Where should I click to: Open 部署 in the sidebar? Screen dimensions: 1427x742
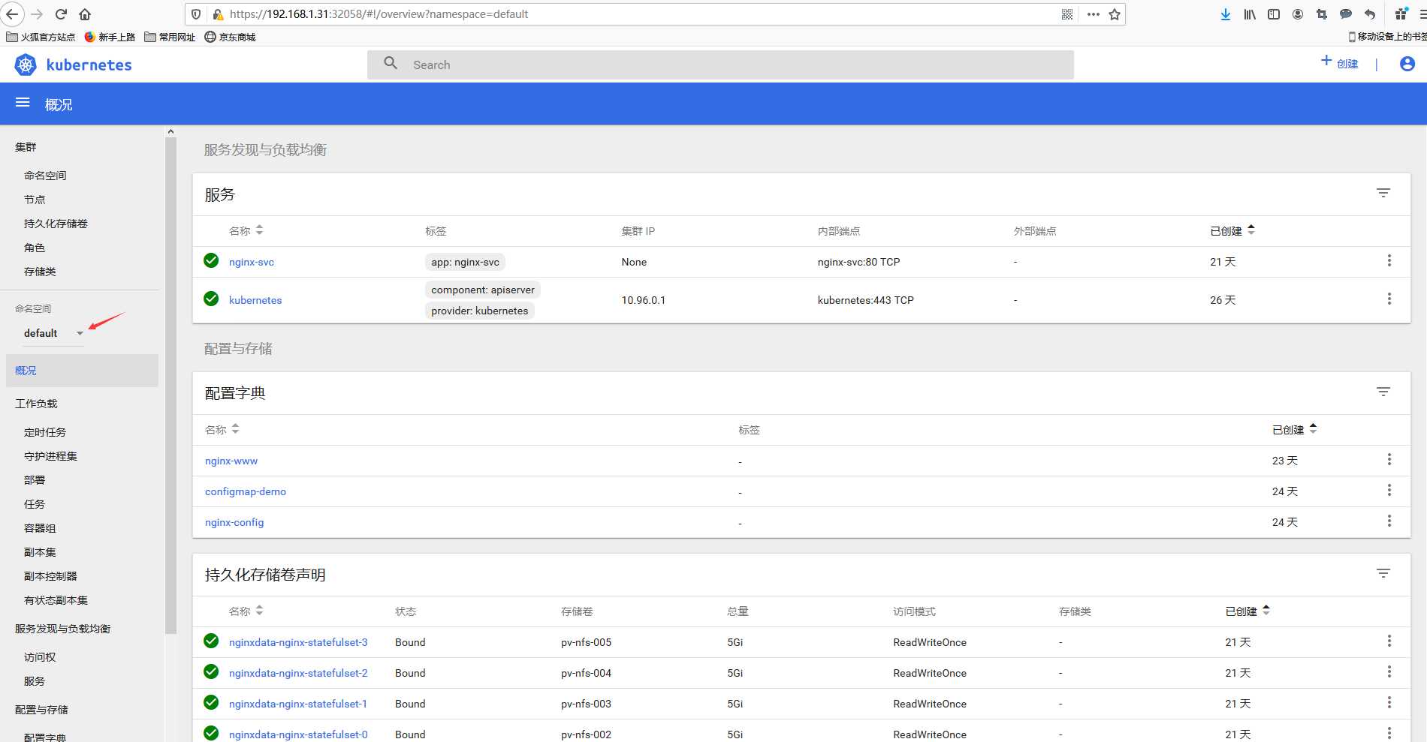coord(35,480)
